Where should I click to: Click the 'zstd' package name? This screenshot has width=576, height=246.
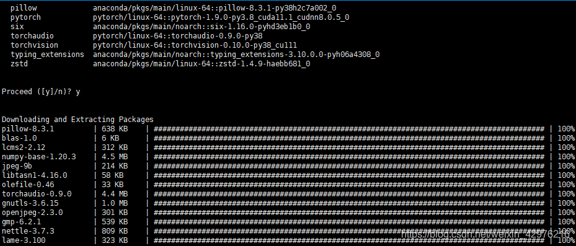tap(19, 64)
